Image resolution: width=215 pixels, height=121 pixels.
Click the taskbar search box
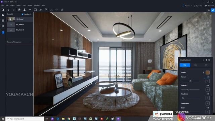click(25, 119)
